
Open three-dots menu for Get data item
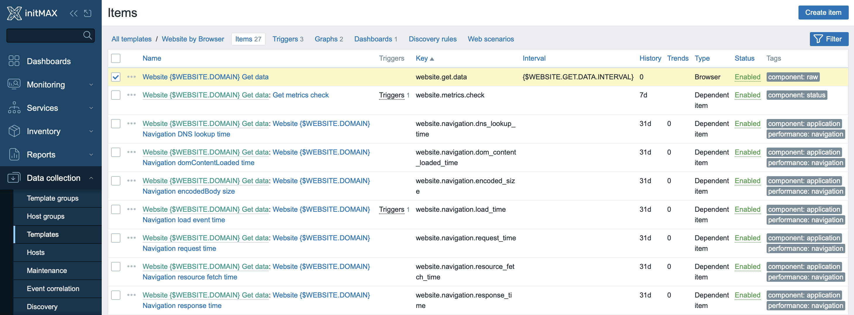click(132, 77)
